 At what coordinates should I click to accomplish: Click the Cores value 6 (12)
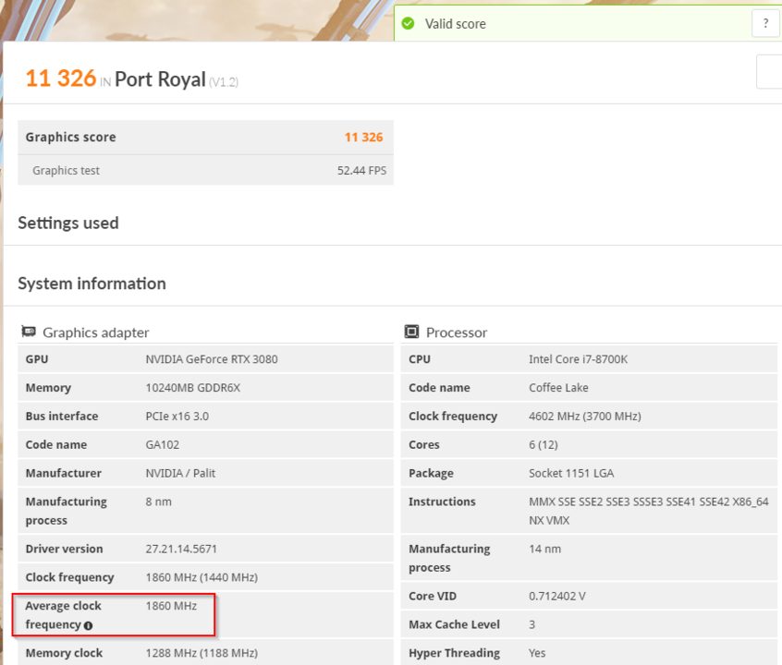544,444
